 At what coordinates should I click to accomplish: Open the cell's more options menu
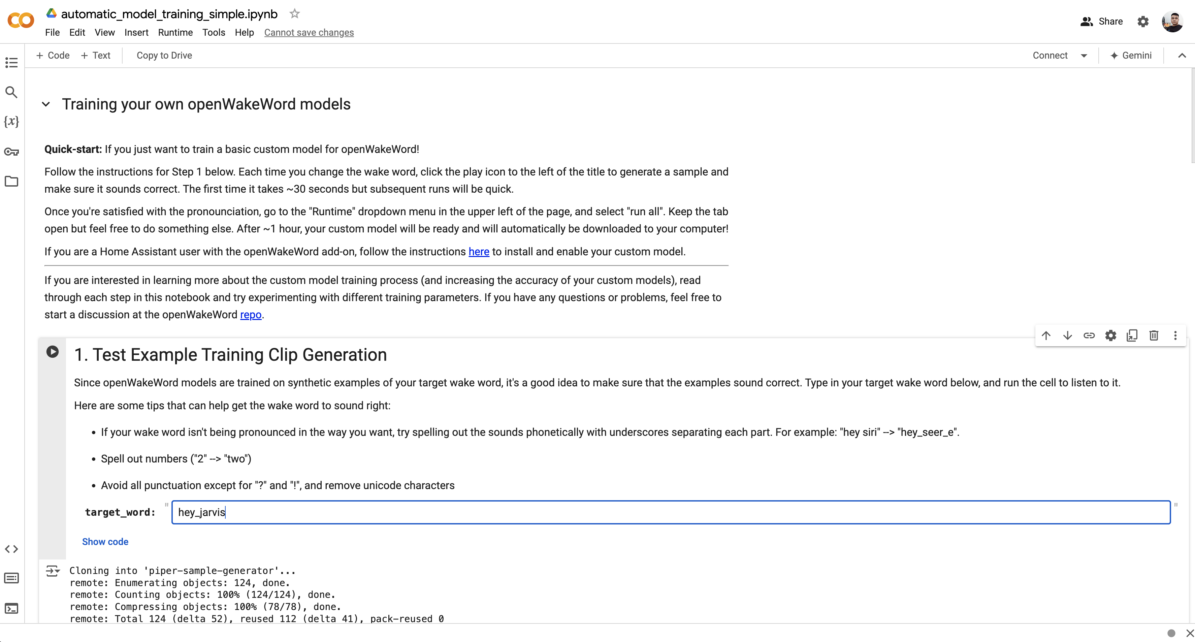click(x=1175, y=335)
